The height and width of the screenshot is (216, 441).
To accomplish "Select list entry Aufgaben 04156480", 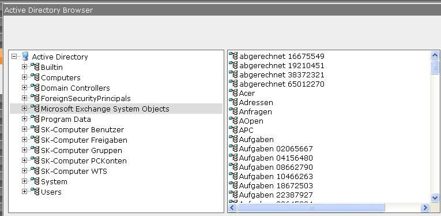I will (x=276, y=158).
